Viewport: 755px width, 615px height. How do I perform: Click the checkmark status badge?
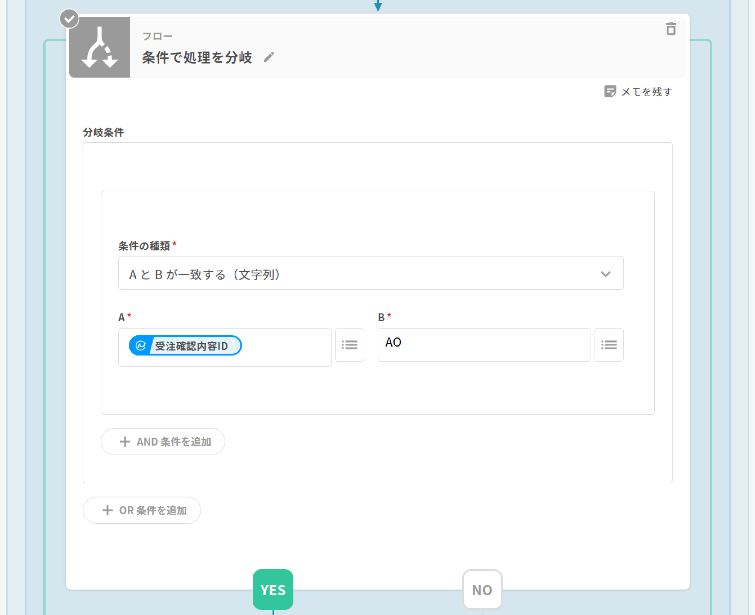coord(69,19)
